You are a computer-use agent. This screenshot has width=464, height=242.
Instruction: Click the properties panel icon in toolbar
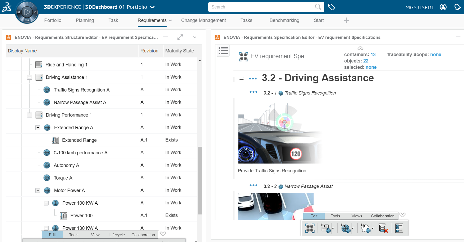coord(399,228)
